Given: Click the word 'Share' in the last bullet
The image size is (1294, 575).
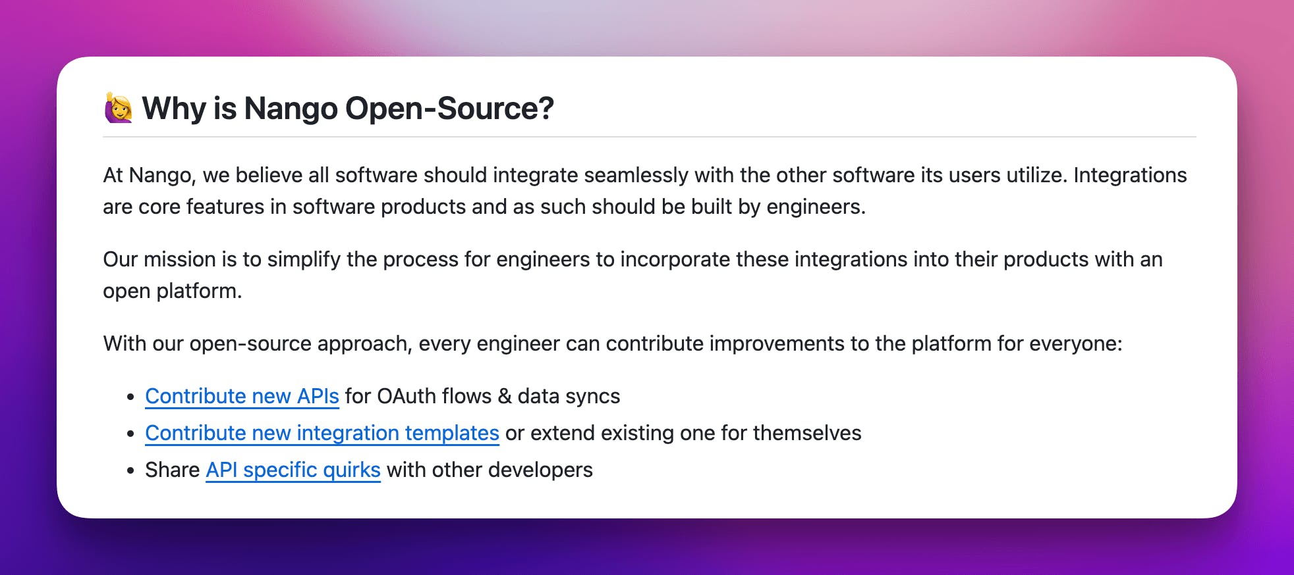Looking at the screenshot, I should pyautogui.click(x=172, y=470).
